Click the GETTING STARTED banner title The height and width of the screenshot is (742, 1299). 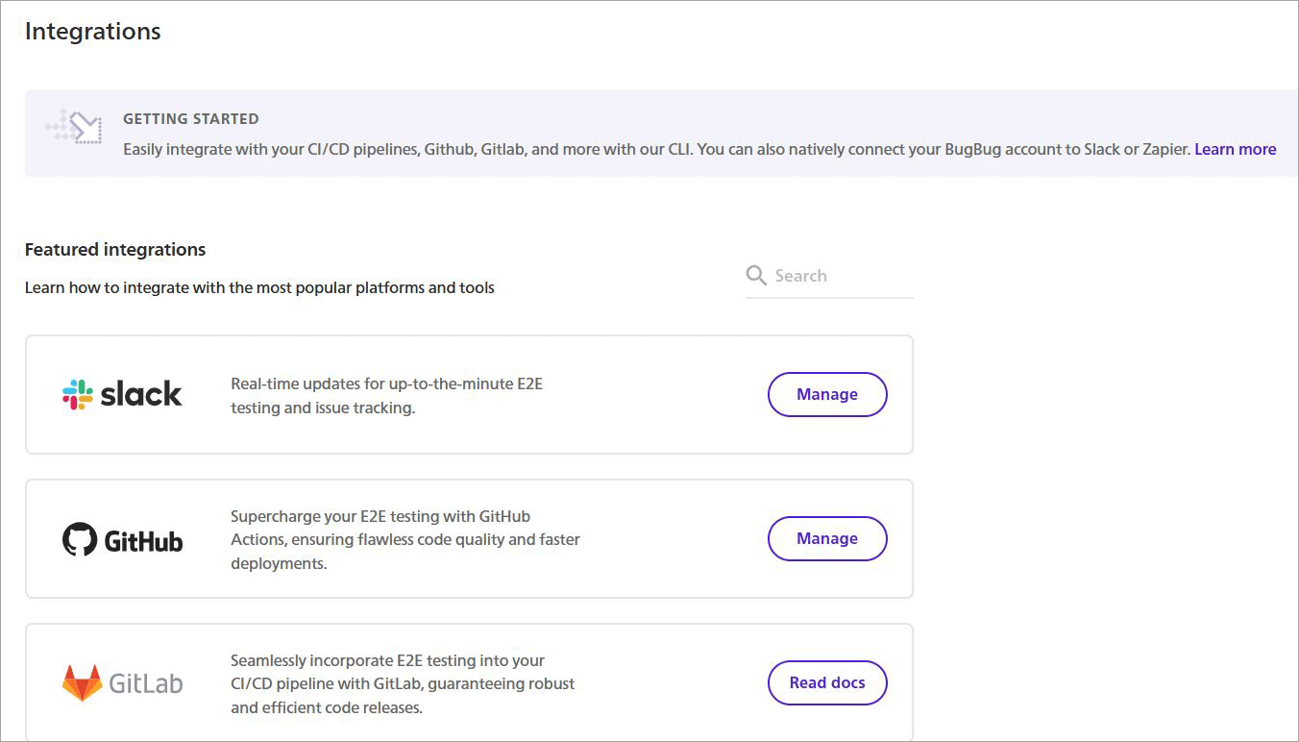point(190,119)
